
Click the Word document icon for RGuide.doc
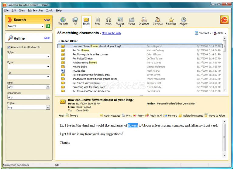click(63, 71)
